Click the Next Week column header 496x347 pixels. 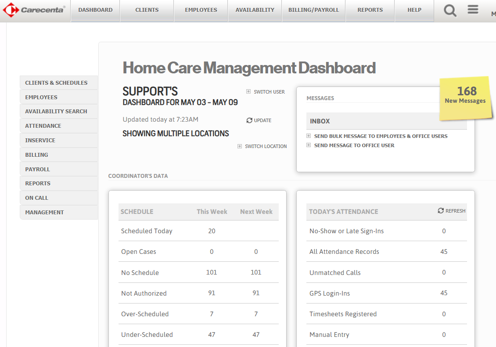[x=256, y=212]
